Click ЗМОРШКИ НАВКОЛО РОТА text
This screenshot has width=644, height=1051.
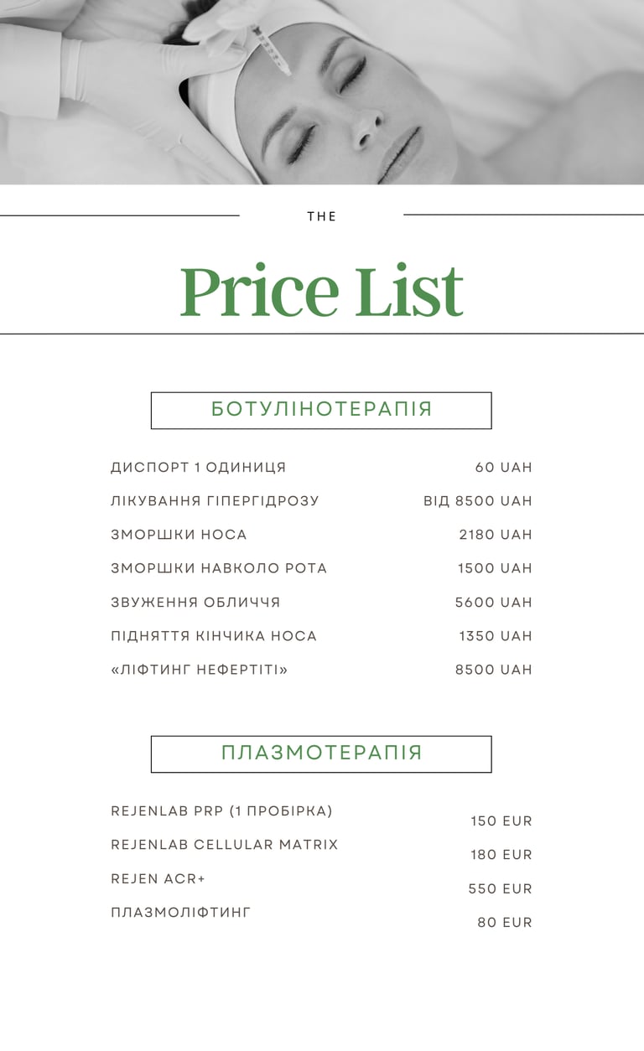coord(219,568)
